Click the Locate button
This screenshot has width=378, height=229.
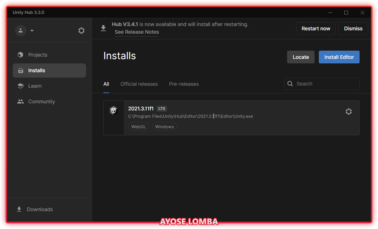[301, 57]
